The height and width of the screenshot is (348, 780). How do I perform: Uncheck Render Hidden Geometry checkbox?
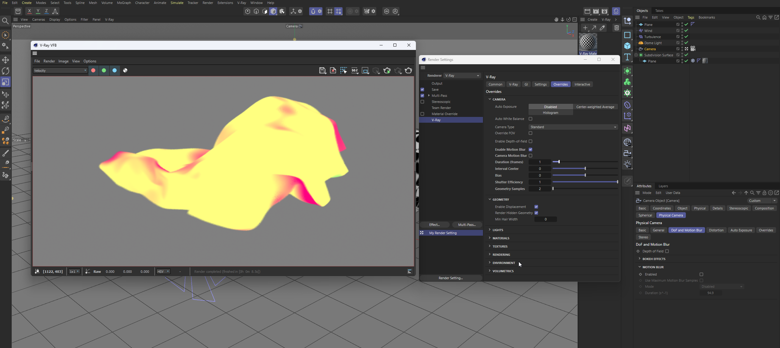(x=536, y=213)
